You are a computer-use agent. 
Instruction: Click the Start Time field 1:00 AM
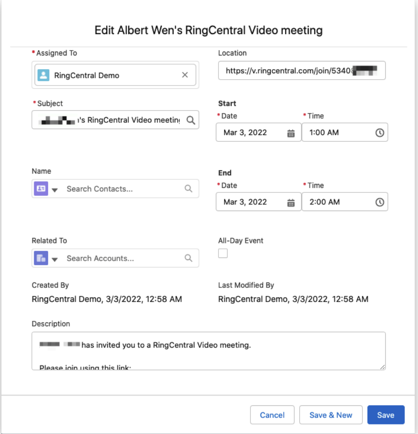click(x=345, y=132)
